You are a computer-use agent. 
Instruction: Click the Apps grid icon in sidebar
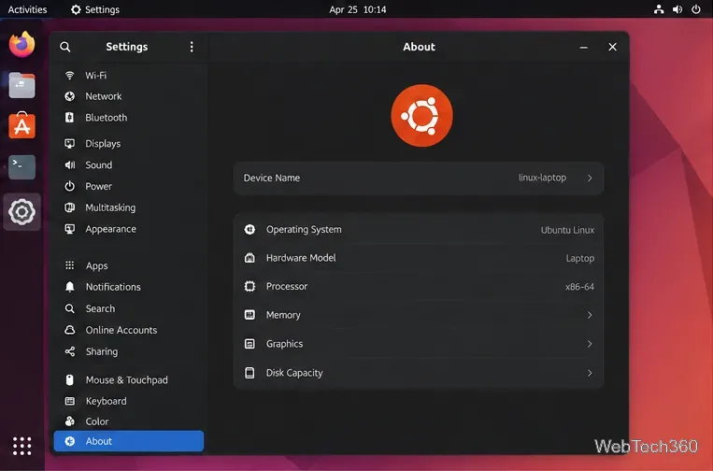[69, 265]
